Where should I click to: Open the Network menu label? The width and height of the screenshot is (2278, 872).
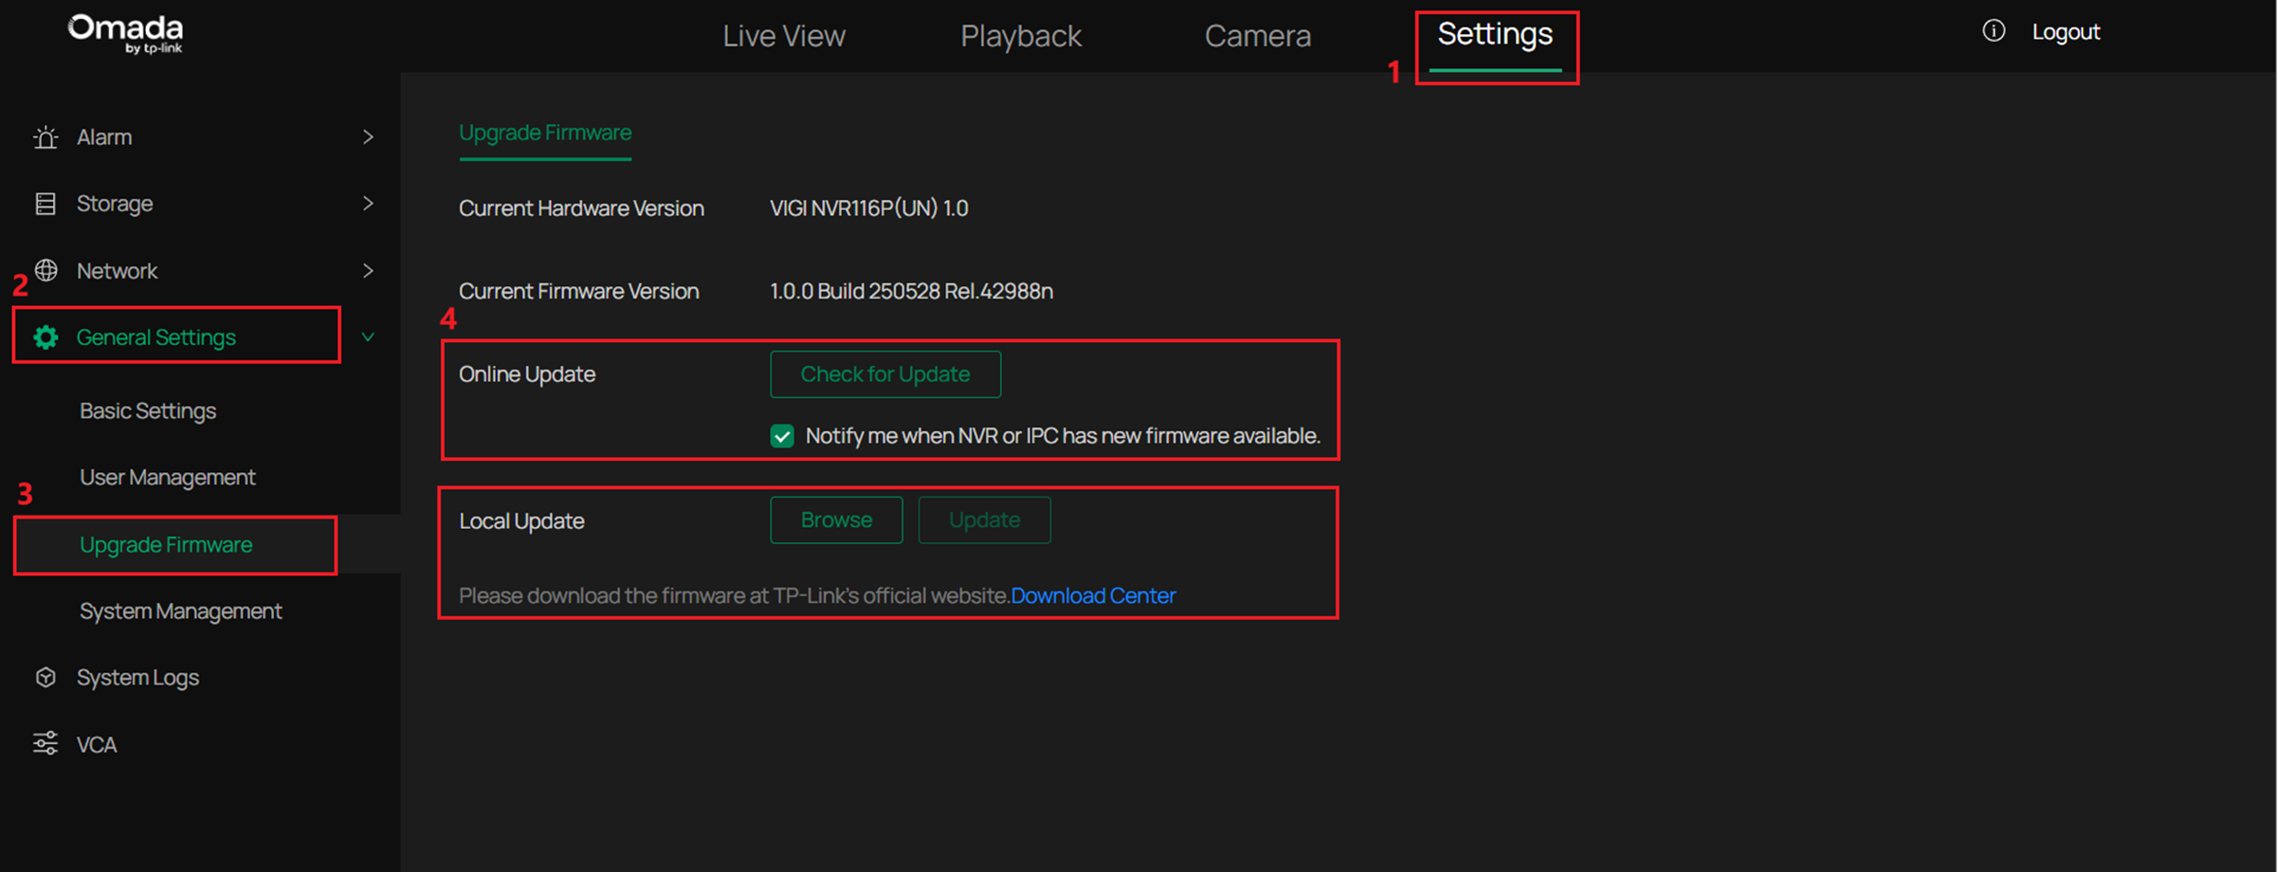(117, 271)
